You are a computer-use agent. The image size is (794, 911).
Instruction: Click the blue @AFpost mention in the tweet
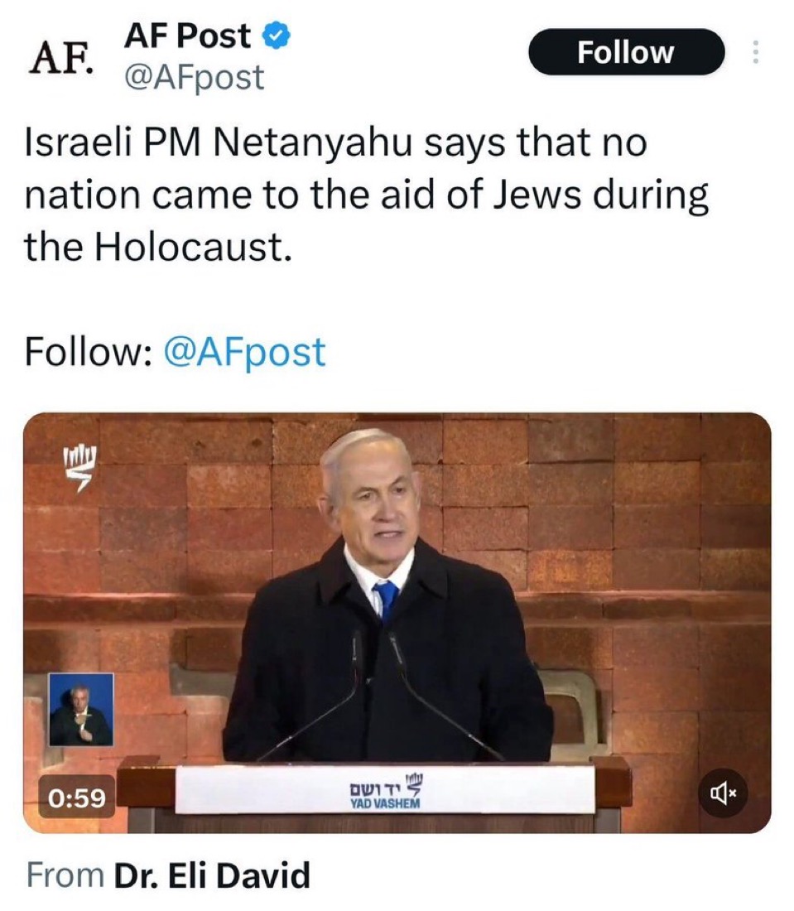[244, 353]
